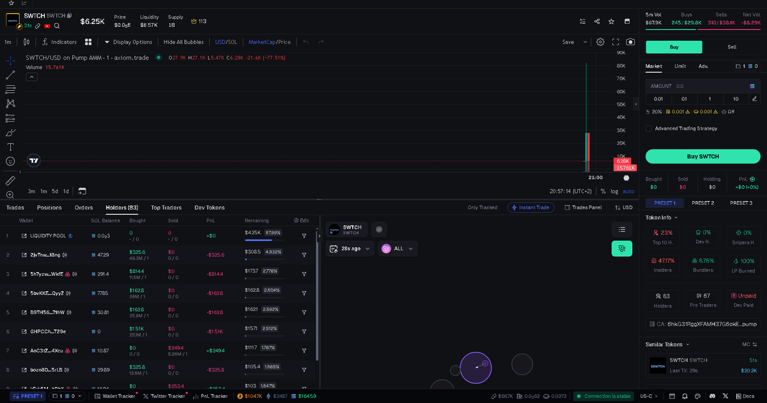
Task: Take a chart snapshot with camera icon
Action: [x=631, y=42]
